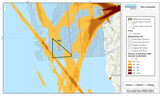Click 'Floating (200-700 m)' text
The image size is (162, 97).
[x=140, y=51]
